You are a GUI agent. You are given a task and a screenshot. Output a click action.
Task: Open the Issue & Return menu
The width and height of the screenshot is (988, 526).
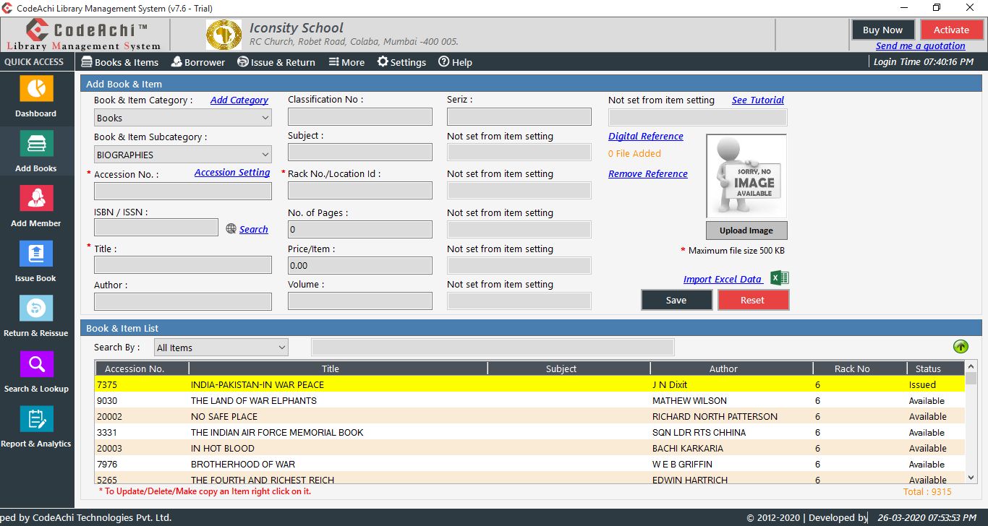[276, 62]
